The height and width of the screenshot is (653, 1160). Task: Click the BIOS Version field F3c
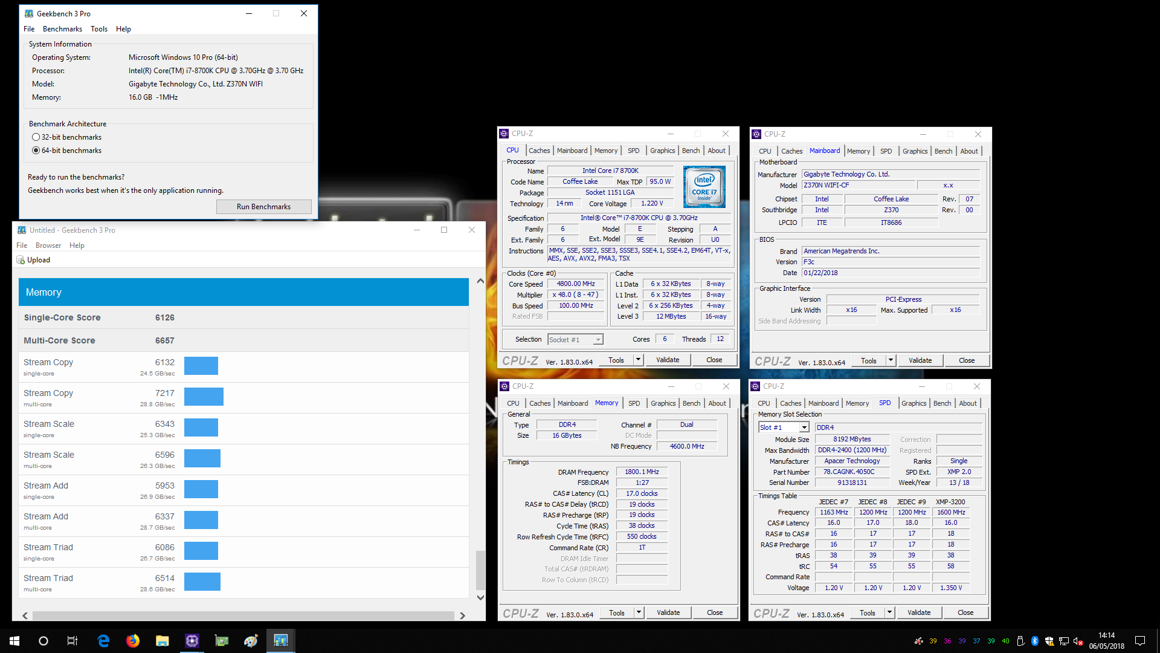[891, 262]
